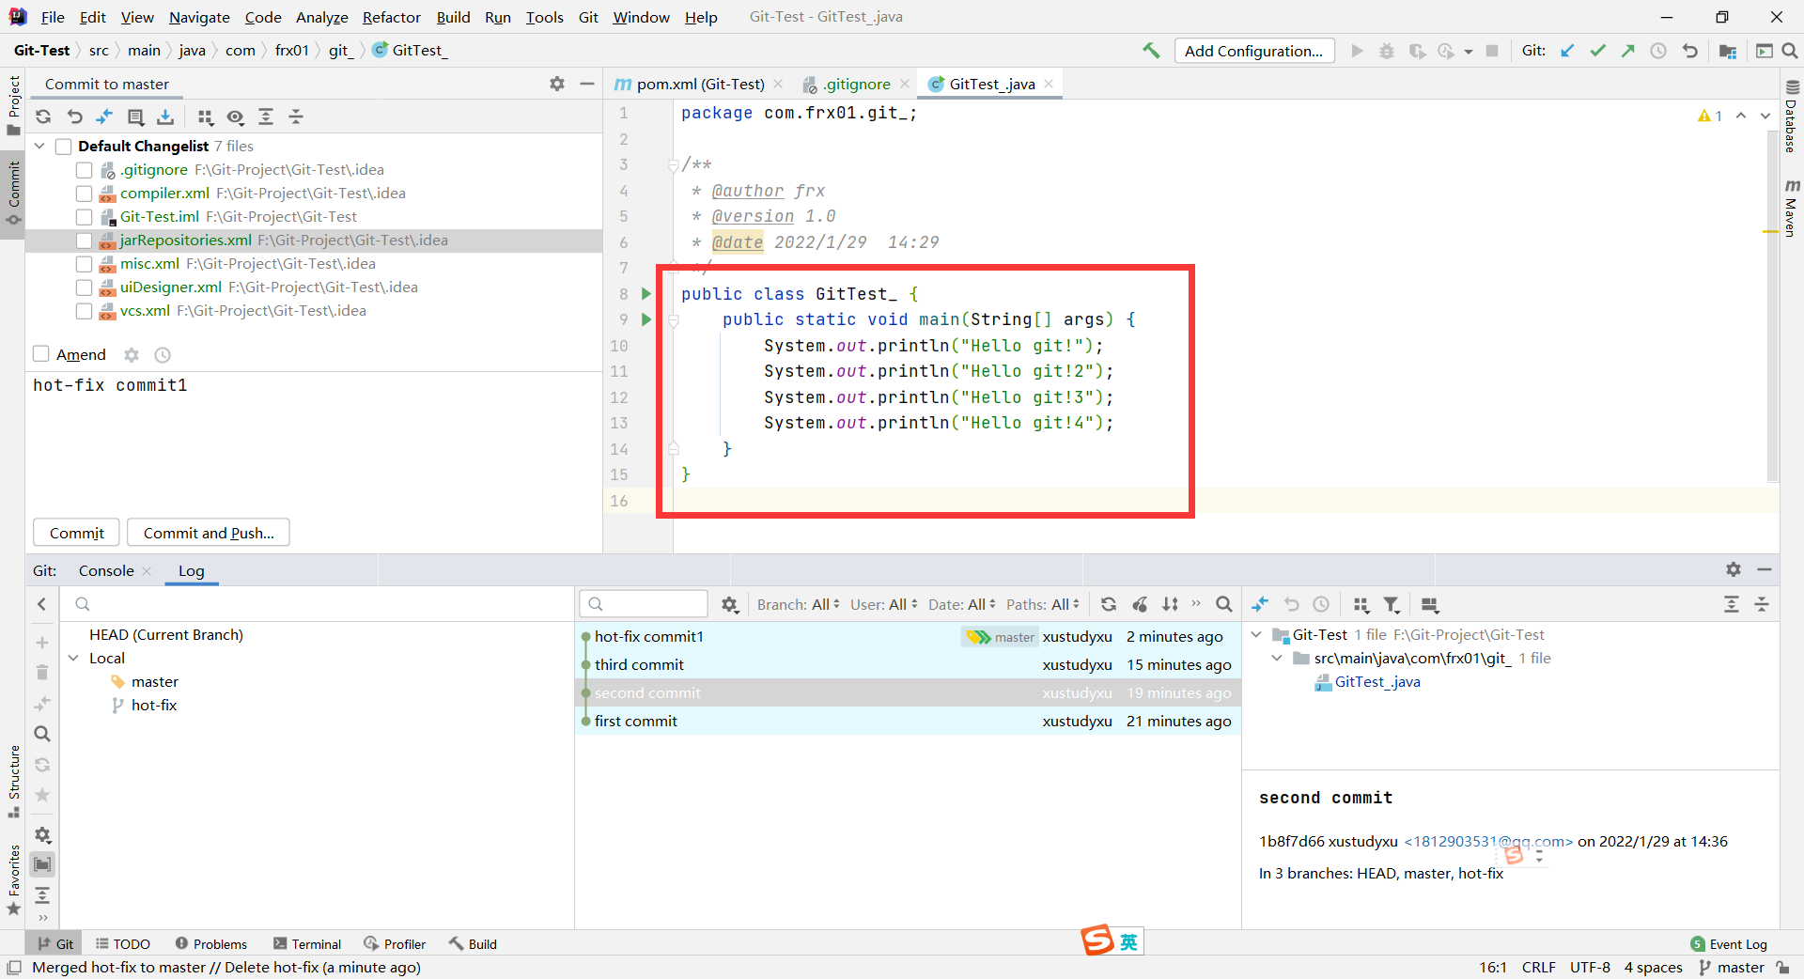This screenshot has width=1804, height=979.
Task: Click the Refresh changes icon in Commit panel
Action: point(43,117)
